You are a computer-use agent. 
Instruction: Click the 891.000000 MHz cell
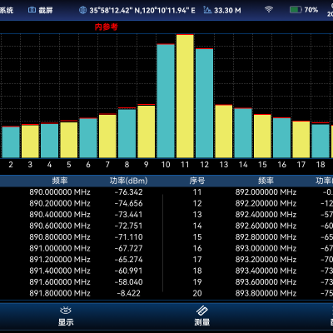[x=60, y=248]
